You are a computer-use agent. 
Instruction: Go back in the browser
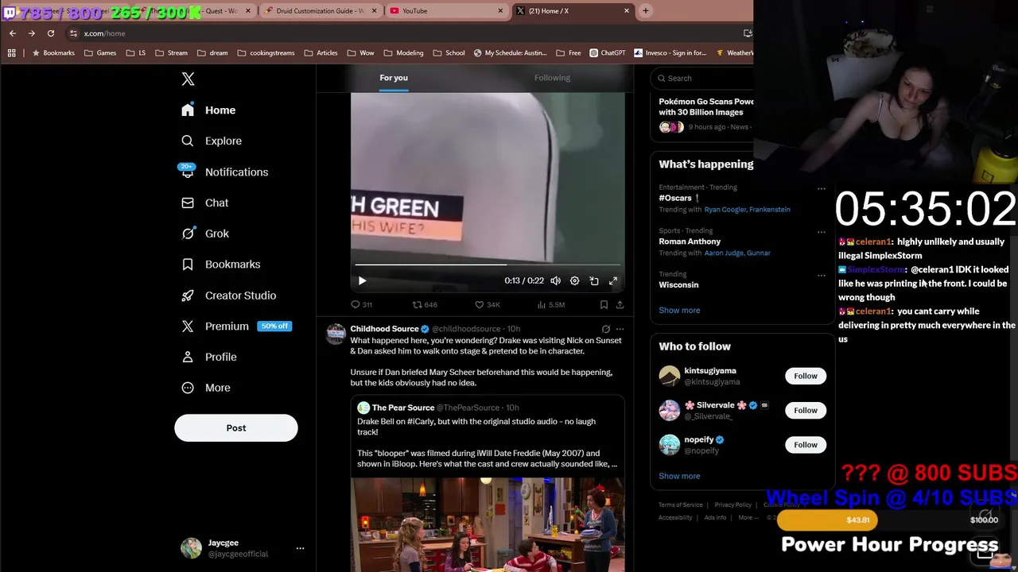[13, 33]
